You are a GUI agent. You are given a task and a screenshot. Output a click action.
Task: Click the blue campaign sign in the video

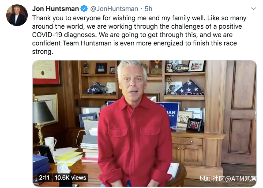(x=170, y=114)
